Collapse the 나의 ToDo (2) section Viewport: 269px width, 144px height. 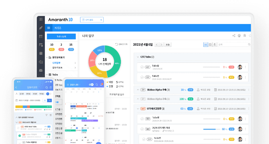click(x=138, y=57)
